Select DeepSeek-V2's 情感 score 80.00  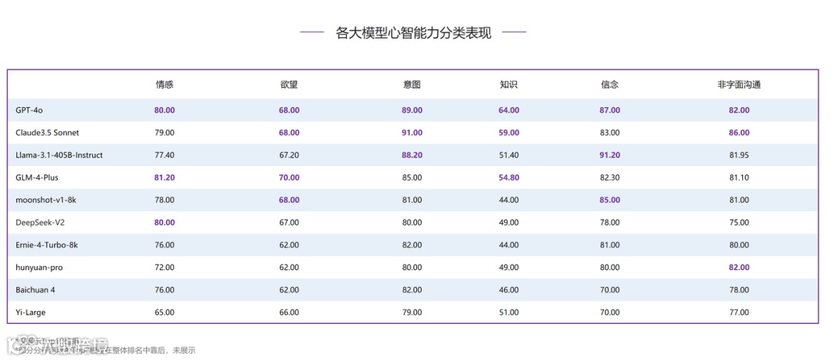click(x=164, y=223)
